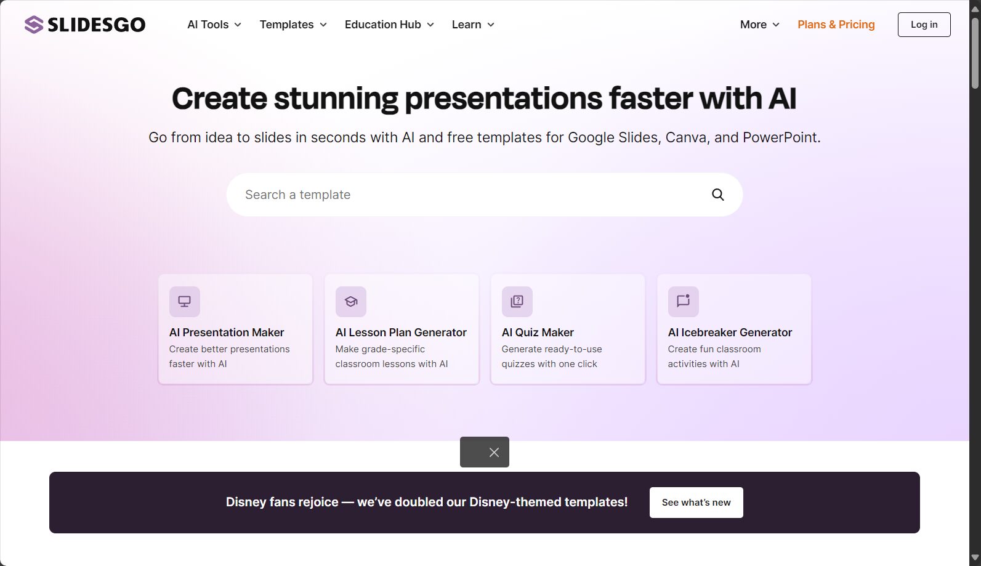
Task: Open the Templates dropdown
Action: [293, 25]
